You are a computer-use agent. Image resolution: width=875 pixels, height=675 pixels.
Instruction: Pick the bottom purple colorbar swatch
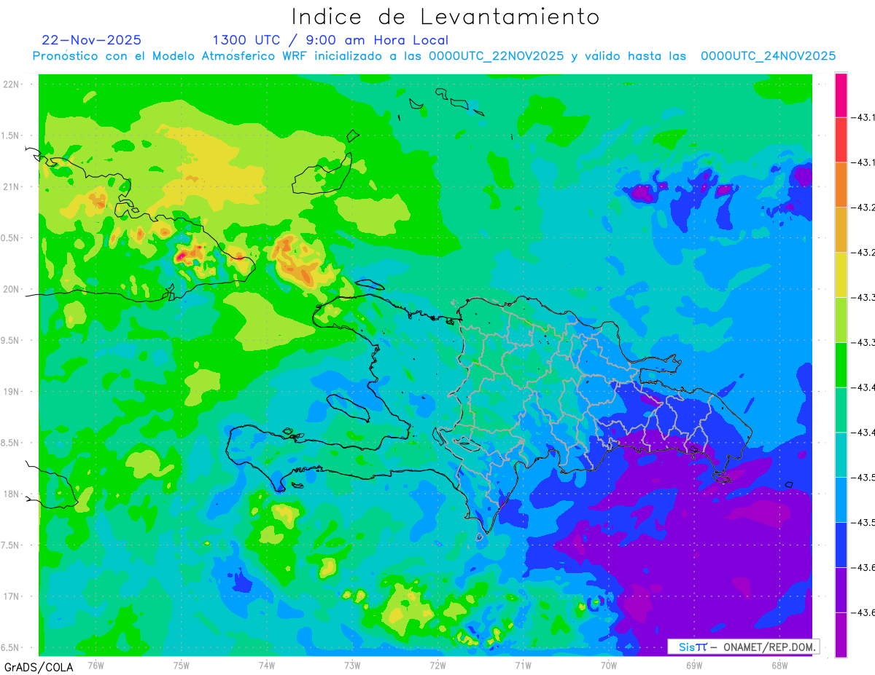coord(841,635)
